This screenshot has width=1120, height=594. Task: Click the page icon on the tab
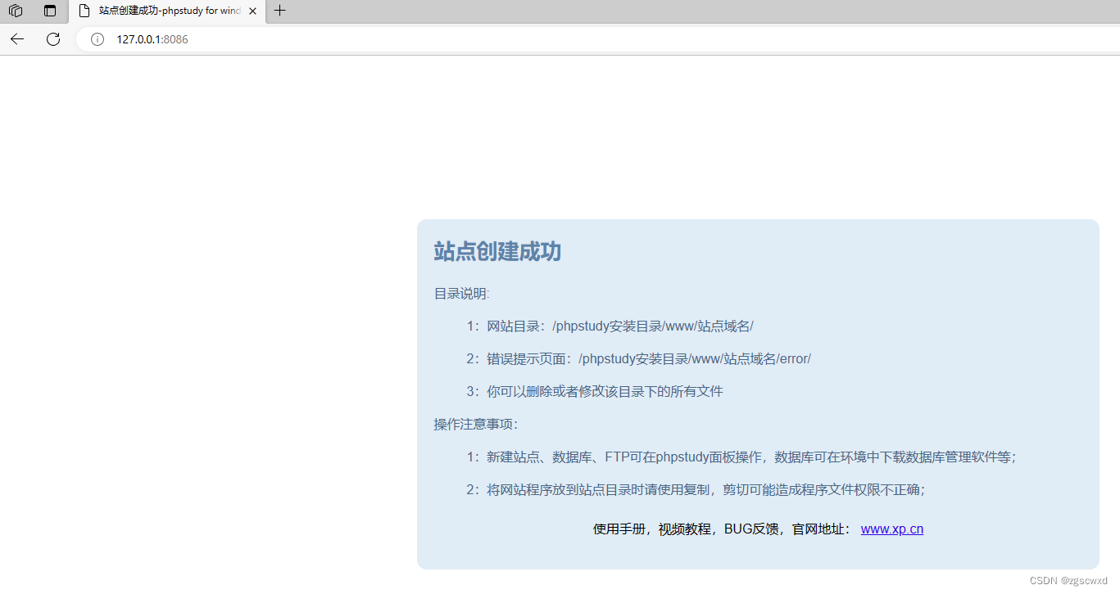(84, 11)
